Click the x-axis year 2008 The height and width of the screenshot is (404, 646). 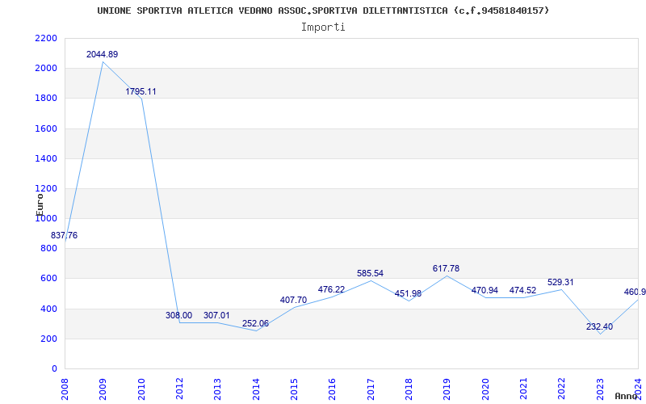(65, 389)
